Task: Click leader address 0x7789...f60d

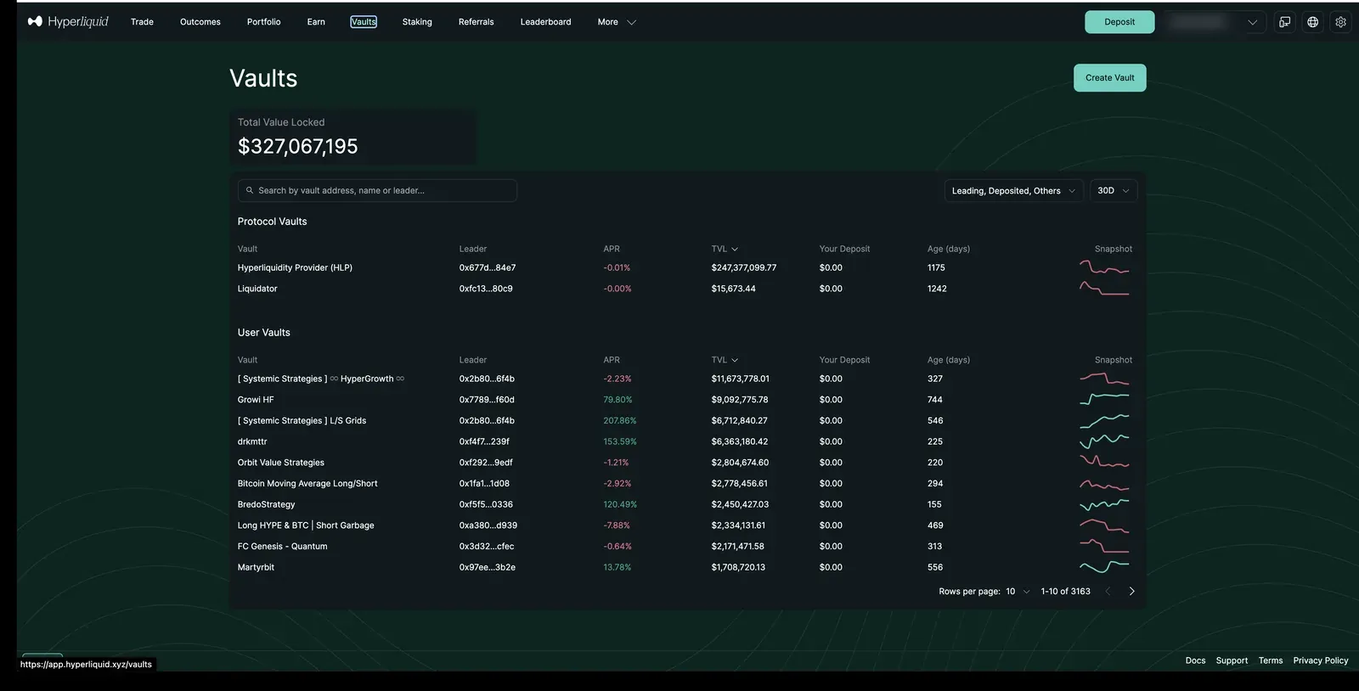Action: click(x=487, y=399)
